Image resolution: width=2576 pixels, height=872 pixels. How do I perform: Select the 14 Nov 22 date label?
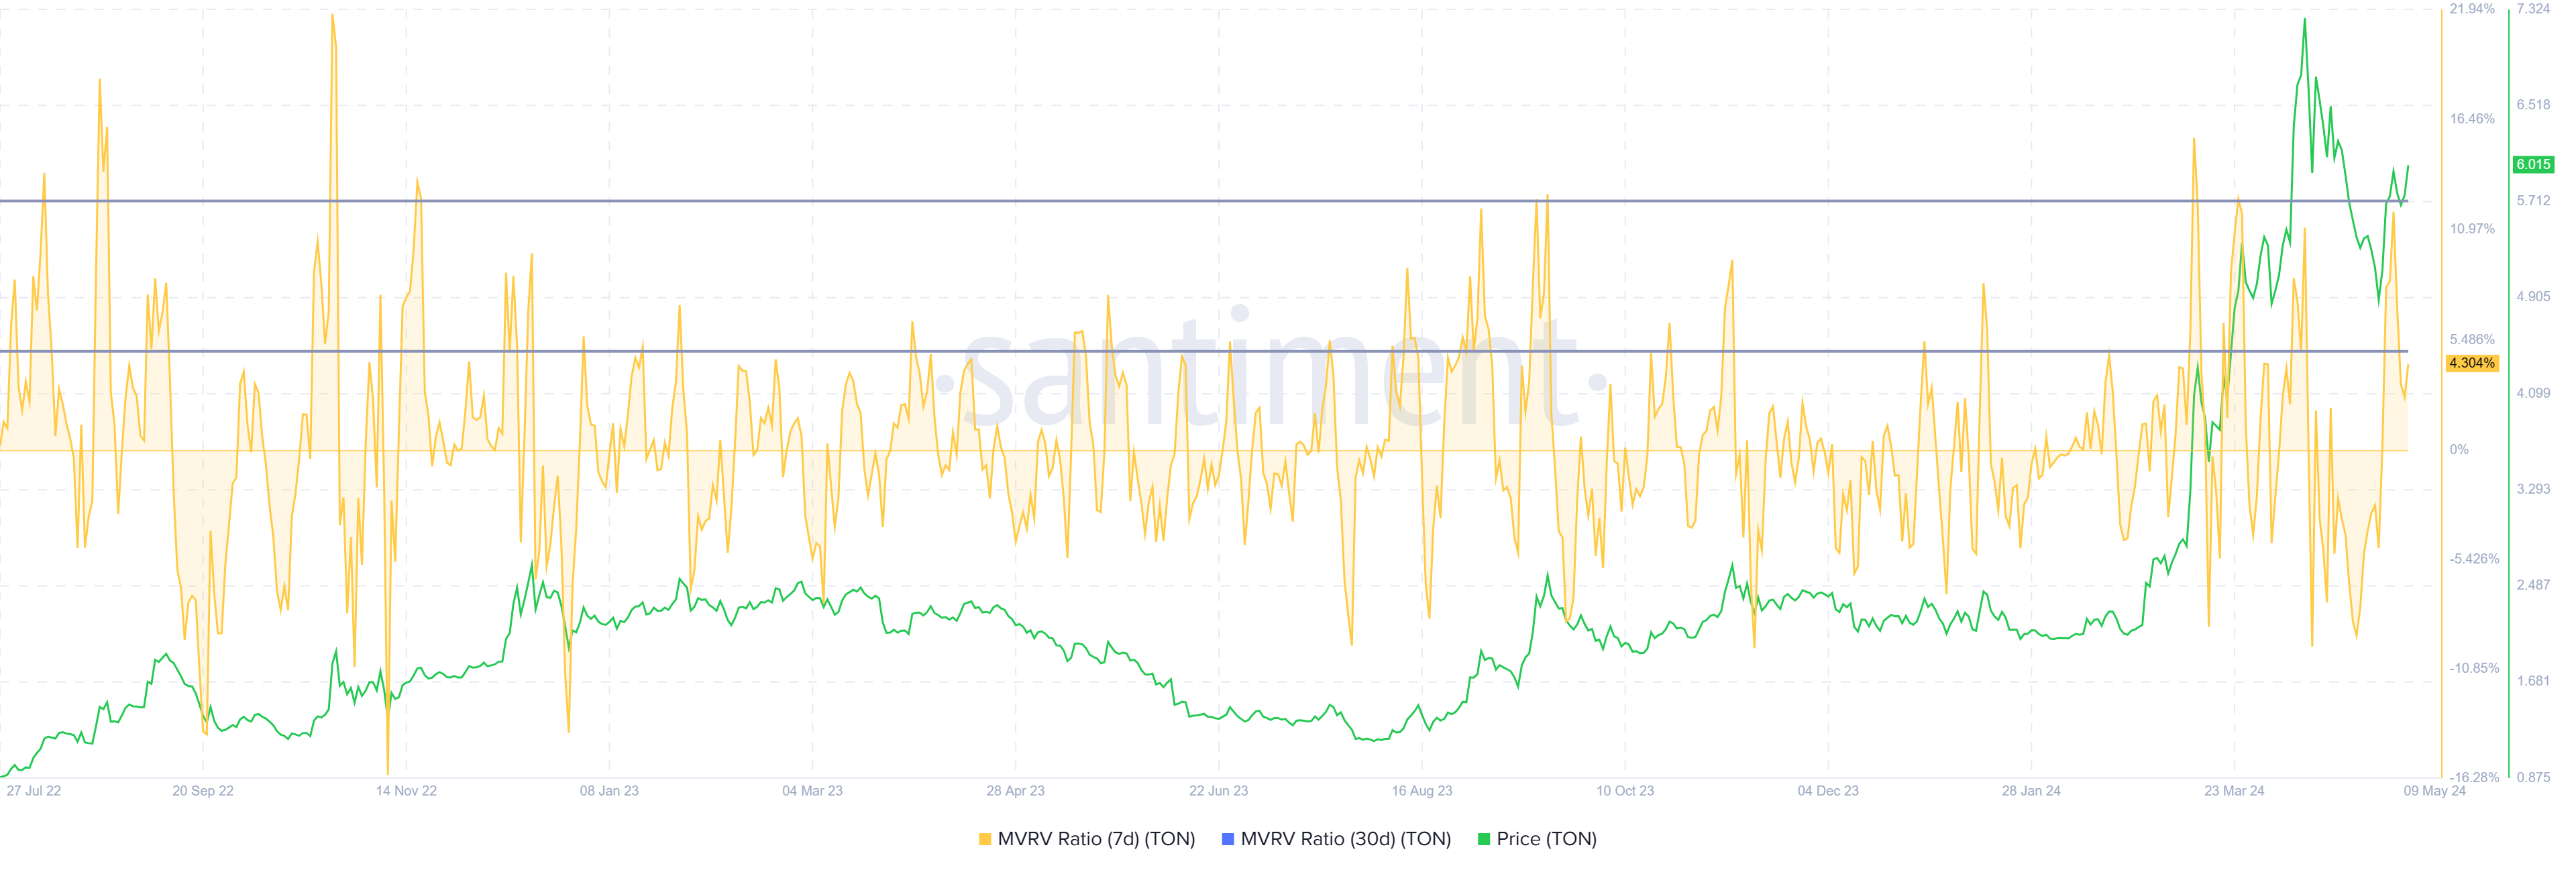[x=406, y=791]
